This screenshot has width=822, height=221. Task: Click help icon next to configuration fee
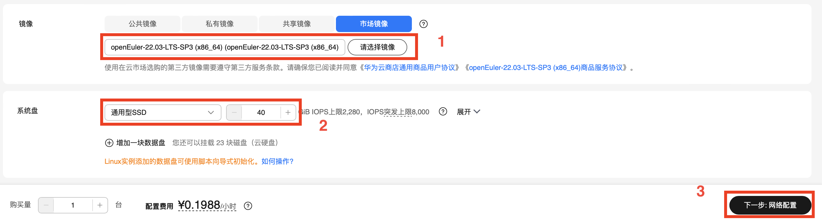248,206
